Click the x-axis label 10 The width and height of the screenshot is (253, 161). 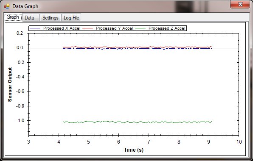(239, 142)
